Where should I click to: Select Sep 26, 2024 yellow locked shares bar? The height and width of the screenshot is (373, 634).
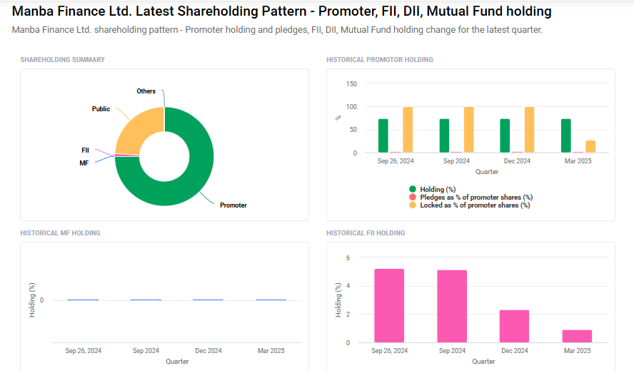(x=408, y=130)
